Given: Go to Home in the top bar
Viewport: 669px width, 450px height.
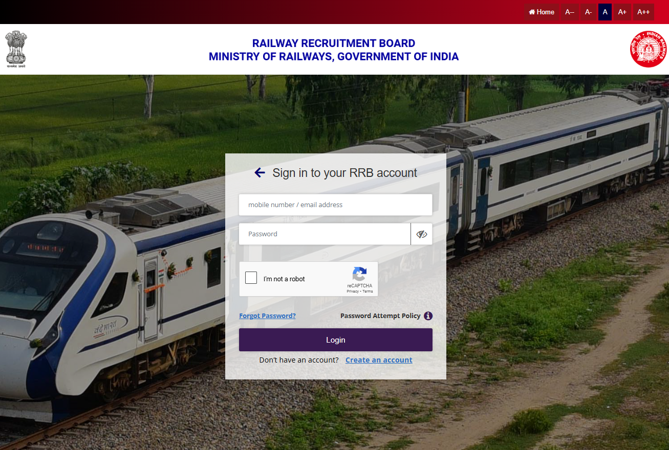Looking at the screenshot, I should (x=541, y=12).
